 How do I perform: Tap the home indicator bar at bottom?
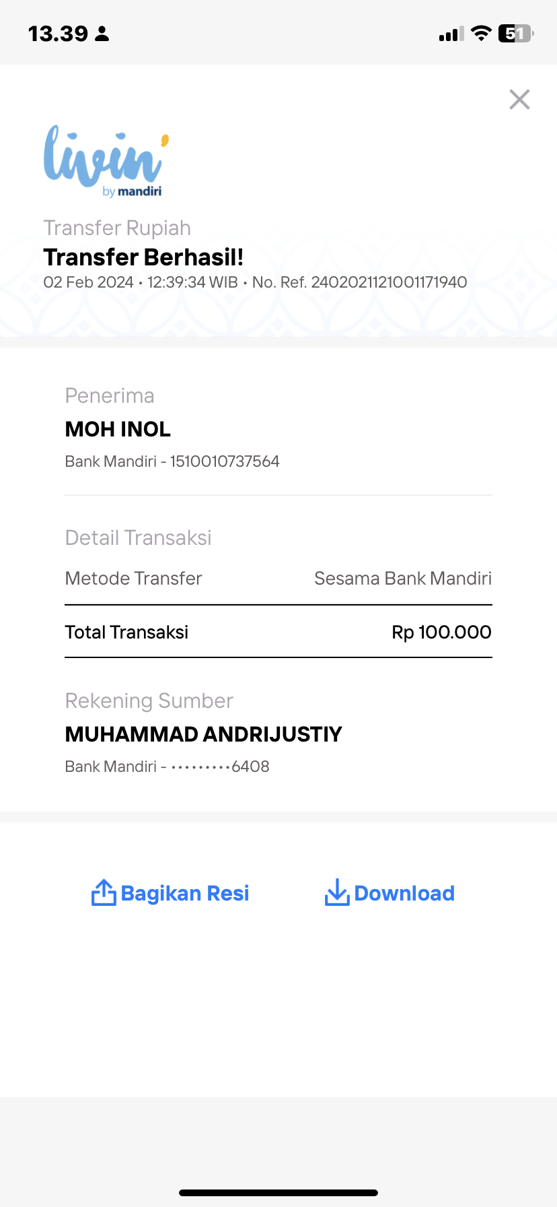(278, 1193)
